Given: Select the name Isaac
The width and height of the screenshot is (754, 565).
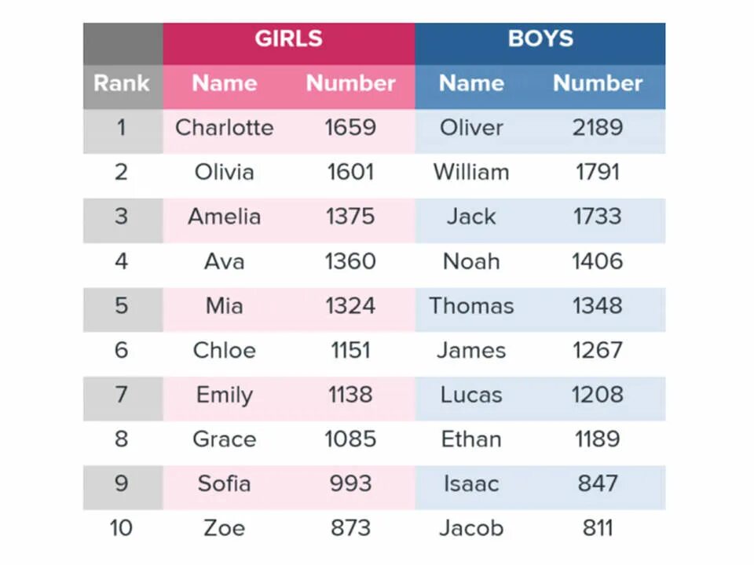Looking at the screenshot, I should pos(471,484).
